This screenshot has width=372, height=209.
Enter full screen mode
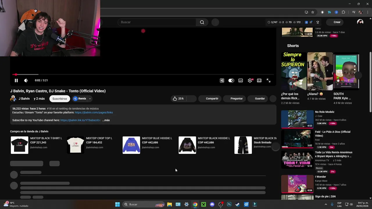pyautogui.click(x=269, y=80)
